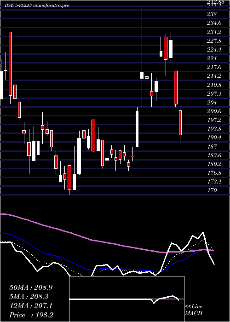This screenshot has width=230, height=322.
Task: Click the BSE 543223 chart title
Action: [x=36, y=6]
